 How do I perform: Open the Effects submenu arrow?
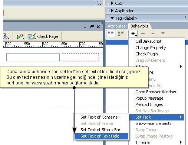[x=181, y=66]
